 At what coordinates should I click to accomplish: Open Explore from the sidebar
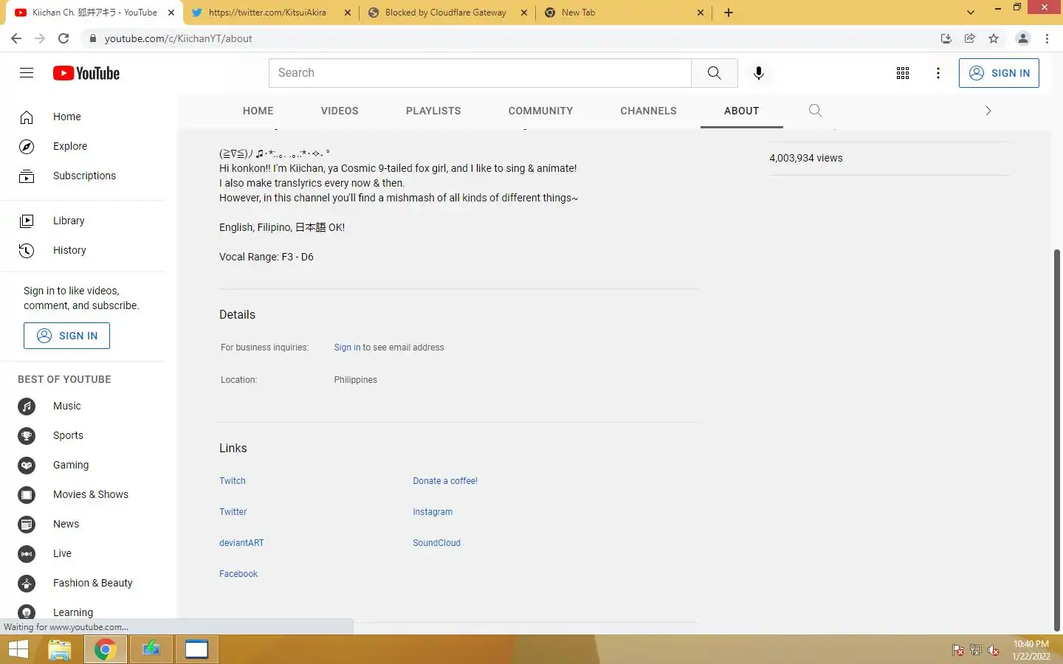tap(69, 146)
